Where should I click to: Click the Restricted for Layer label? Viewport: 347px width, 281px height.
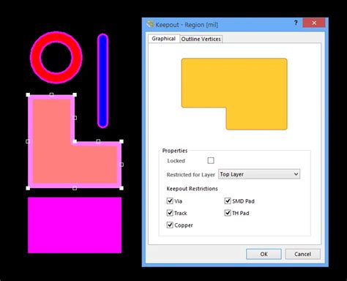[x=191, y=175]
